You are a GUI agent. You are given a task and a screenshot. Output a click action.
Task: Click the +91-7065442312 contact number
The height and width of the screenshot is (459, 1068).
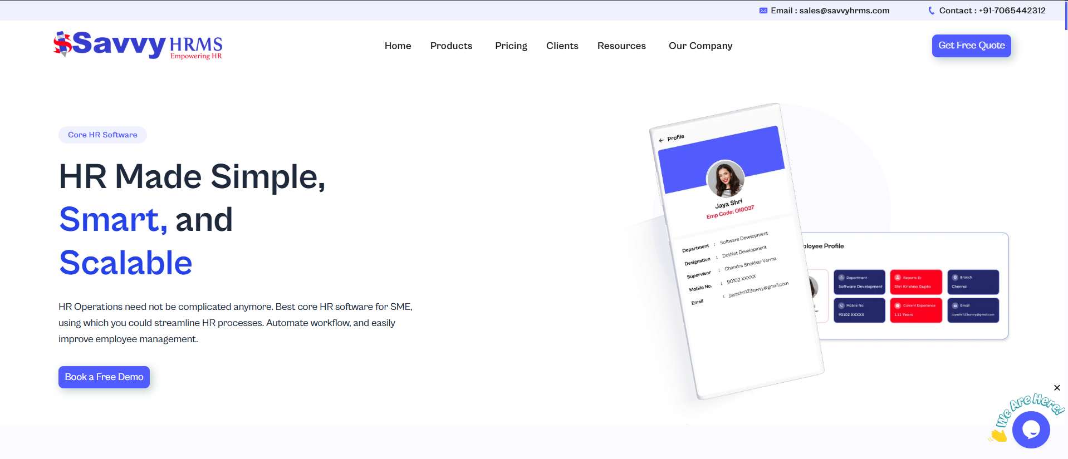coord(1012,11)
